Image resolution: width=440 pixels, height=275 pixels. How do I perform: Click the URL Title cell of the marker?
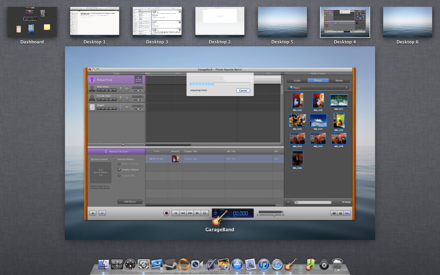pos(248,159)
